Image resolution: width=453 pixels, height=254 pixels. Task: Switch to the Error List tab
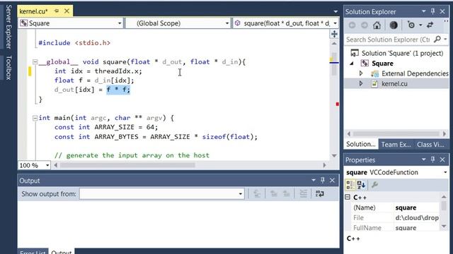coord(33,252)
